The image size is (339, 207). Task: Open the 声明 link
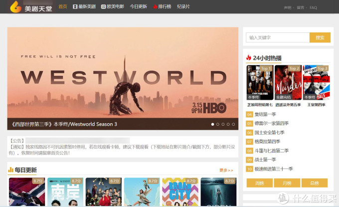[287, 8]
